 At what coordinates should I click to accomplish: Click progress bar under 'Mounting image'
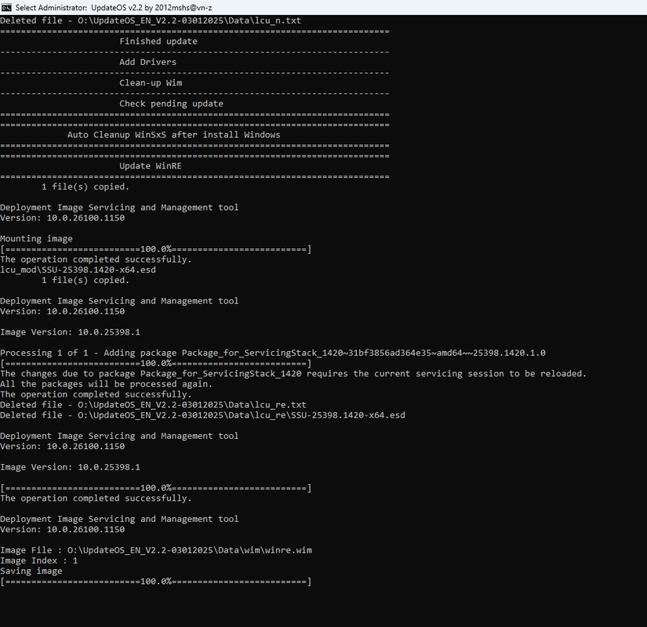click(x=155, y=249)
